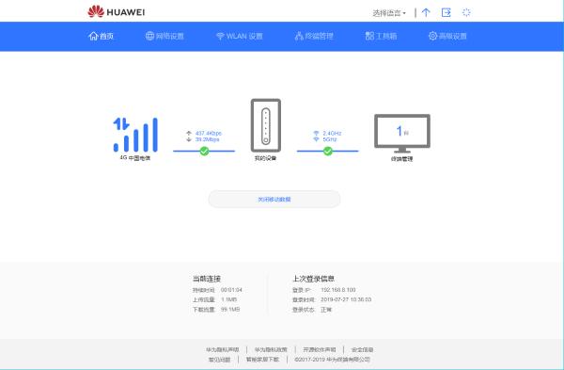Screen dimensions: 564x370
Task: Click the 5GHz Wi-Fi label
Action: tap(330, 139)
